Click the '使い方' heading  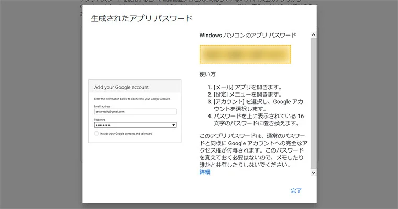(x=207, y=74)
